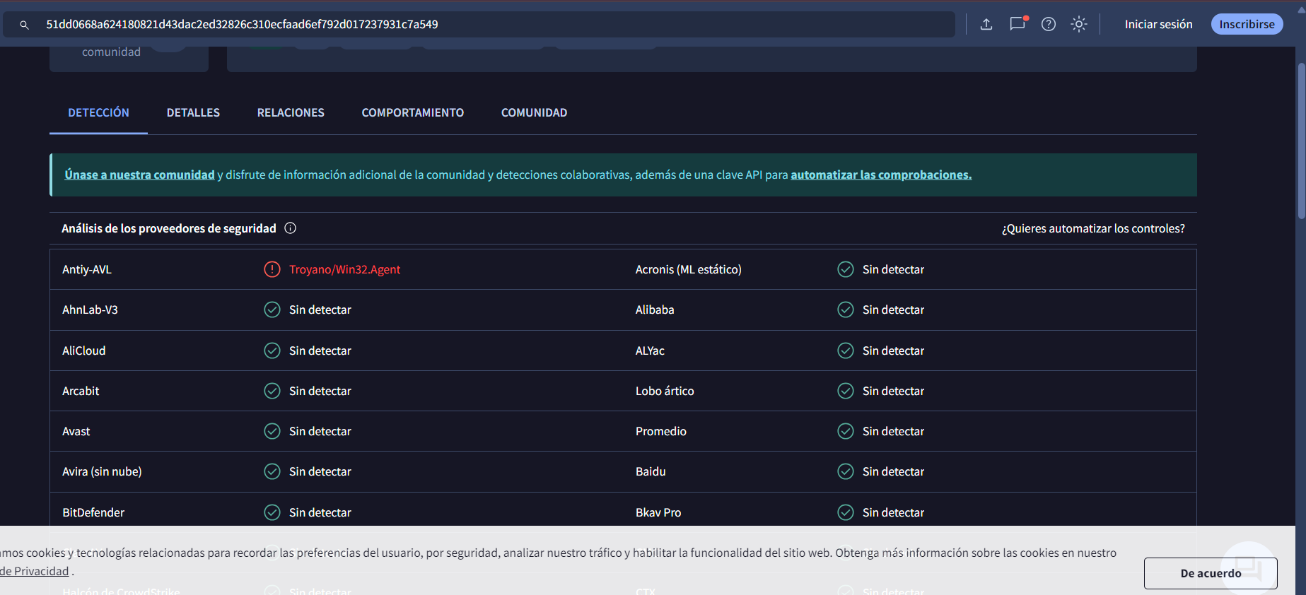Click the check icon in Alibaba row
The height and width of the screenshot is (595, 1306).
point(846,310)
